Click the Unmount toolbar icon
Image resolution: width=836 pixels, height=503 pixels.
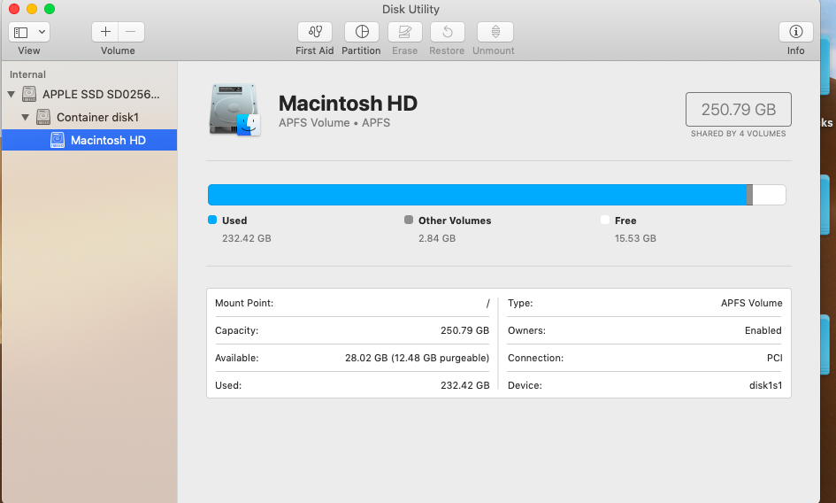click(x=495, y=32)
